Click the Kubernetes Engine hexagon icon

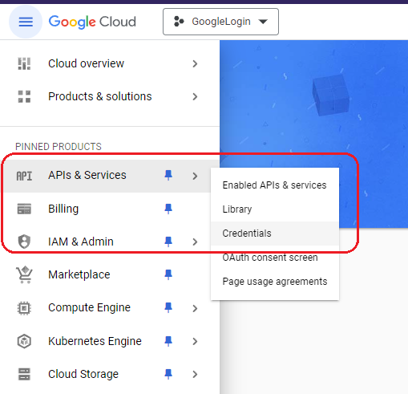point(24,341)
